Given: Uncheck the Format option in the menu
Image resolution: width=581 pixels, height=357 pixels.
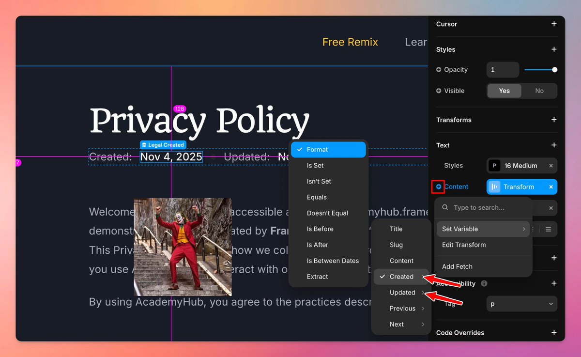Looking at the screenshot, I should tap(328, 150).
